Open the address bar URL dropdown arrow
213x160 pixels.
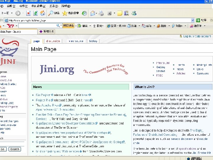point(193,20)
